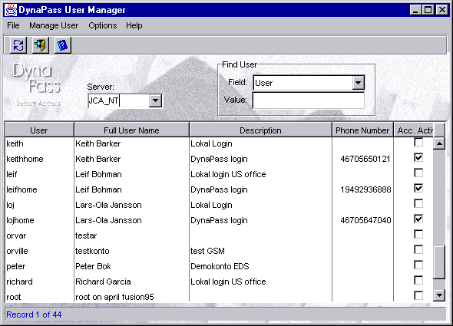Close the DynaPass User Manager window
Image resolution: width=453 pixels, height=326 pixels.
(442, 10)
